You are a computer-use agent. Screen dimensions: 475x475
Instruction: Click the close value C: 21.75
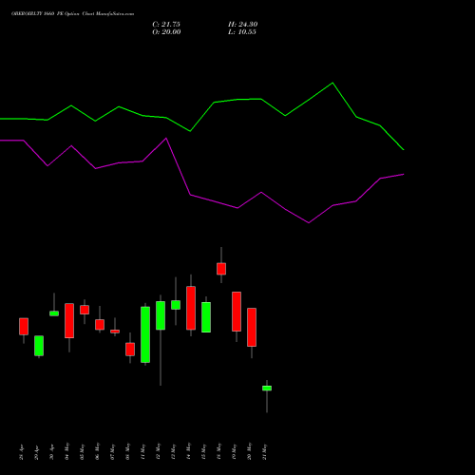pyautogui.click(x=166, y=25)
